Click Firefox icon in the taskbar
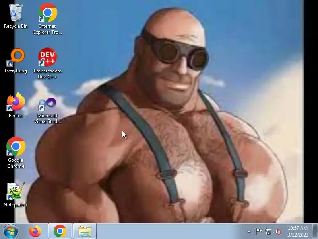The height and width of the screenshot is (239, 318). [x=35, y=231]
